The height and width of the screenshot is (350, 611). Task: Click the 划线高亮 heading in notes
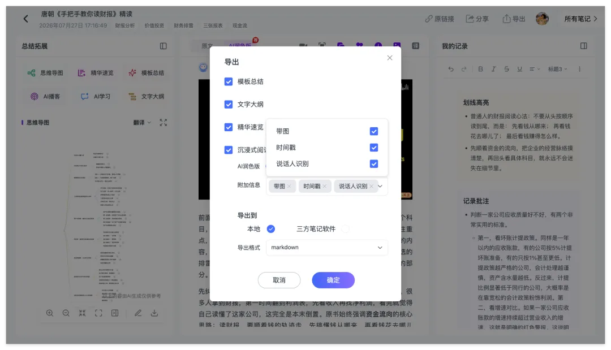pos(476,102)
